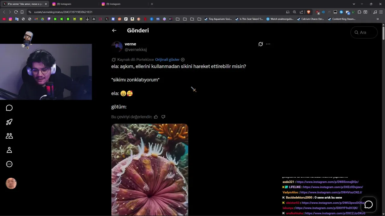Screen dimensions: 385x216
Task: Open the account avatar in left sidebar
Action: point(11,183)
